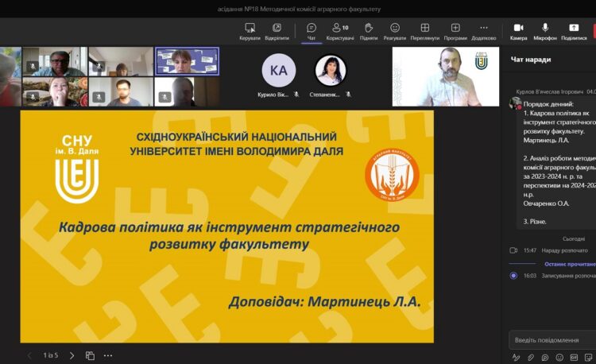Click the Останнє прочитане marker link
The height and width of the screenshot is (364, 596).
pyautogui.click(x=570, y=264)
